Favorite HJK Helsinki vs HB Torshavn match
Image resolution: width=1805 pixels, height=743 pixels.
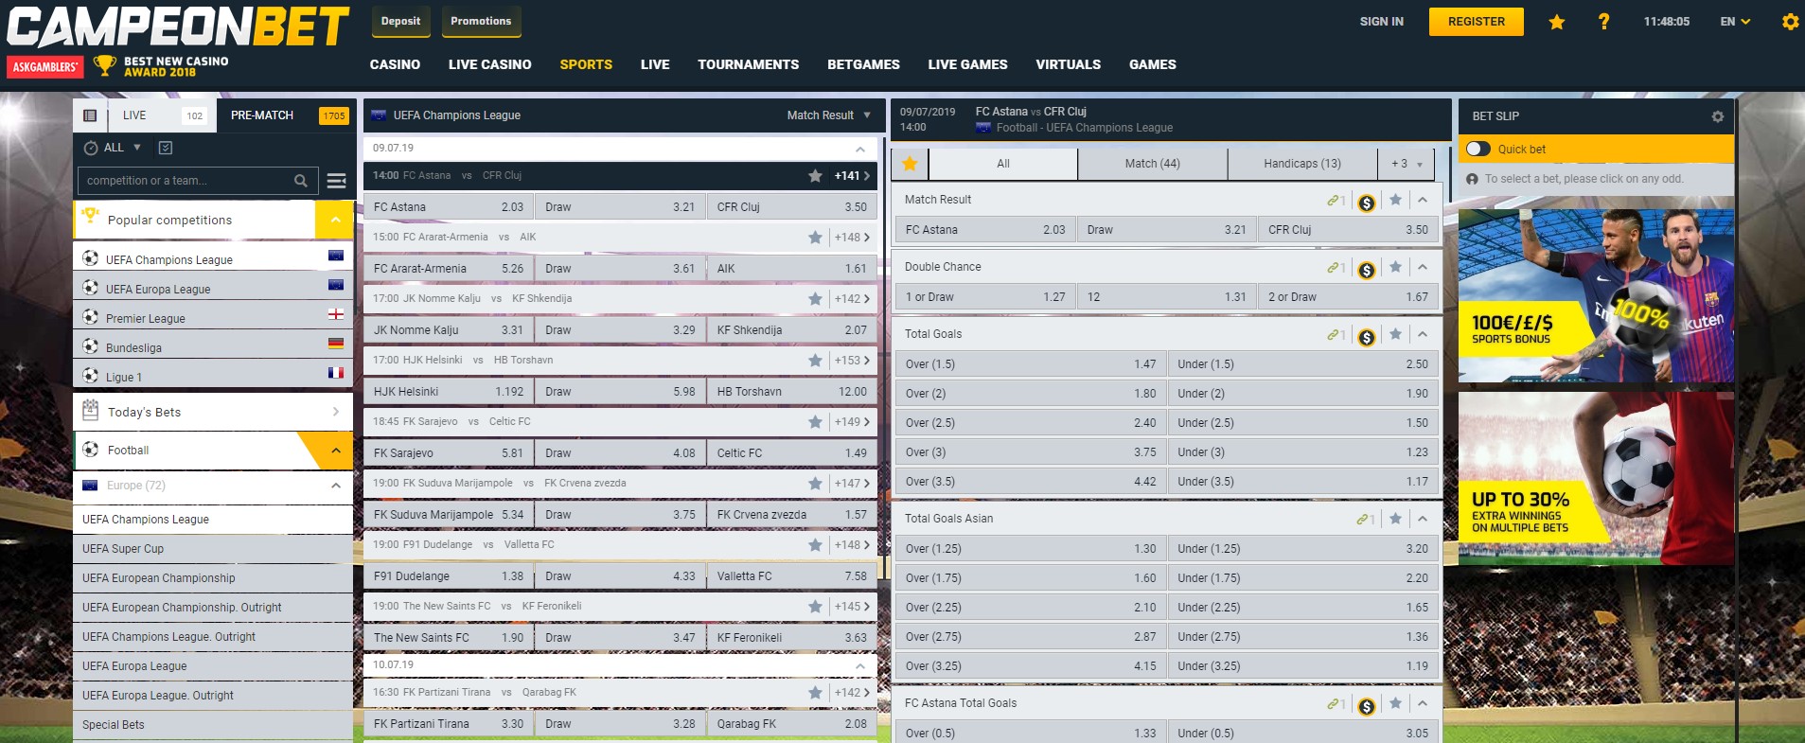pyautogui.click(x=814, y=361)
